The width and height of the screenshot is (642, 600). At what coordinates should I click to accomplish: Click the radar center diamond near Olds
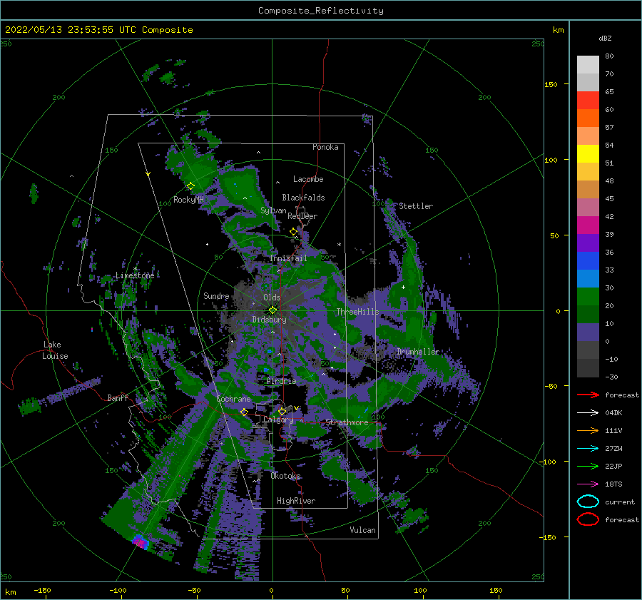point(272,310)
